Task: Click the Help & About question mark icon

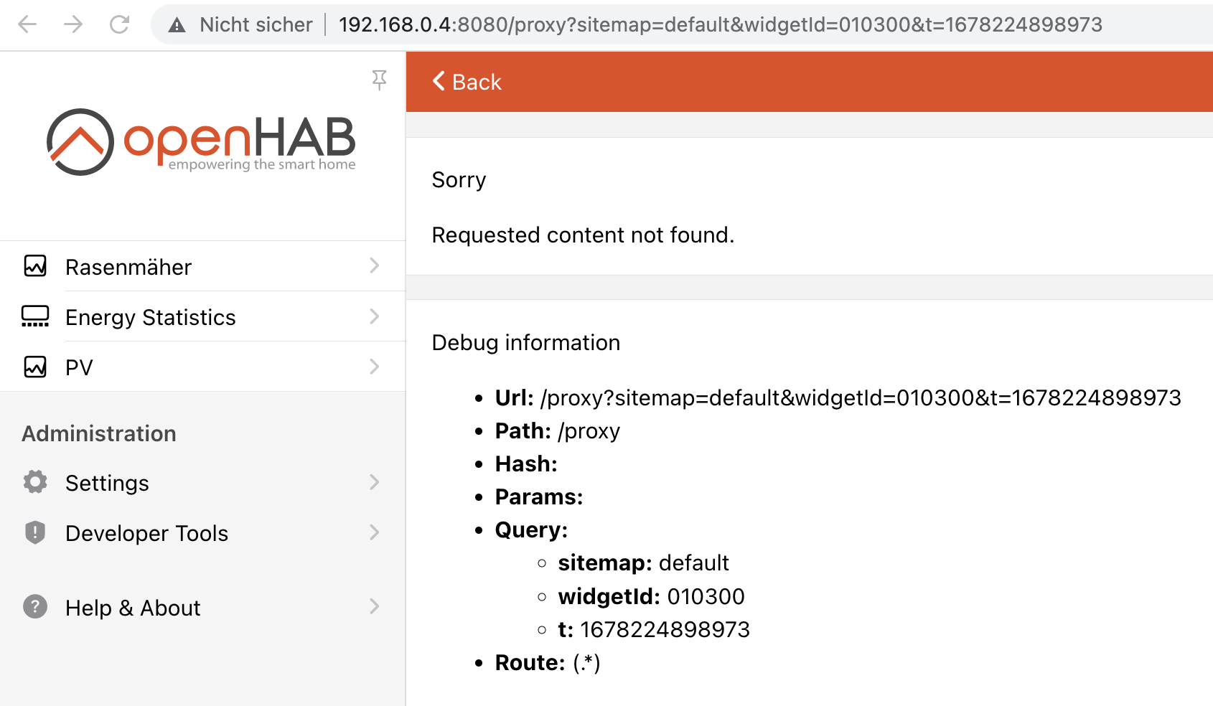Action: click(35, 607)
